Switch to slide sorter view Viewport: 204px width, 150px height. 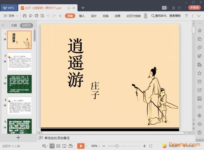coord(58,146)
